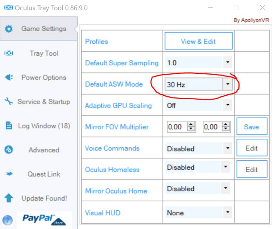Image resolution: width=275 pixels, height=229 pixels.
Task: Increase the first Mirror FOV Multiplier value
Action: pos(192,124)
